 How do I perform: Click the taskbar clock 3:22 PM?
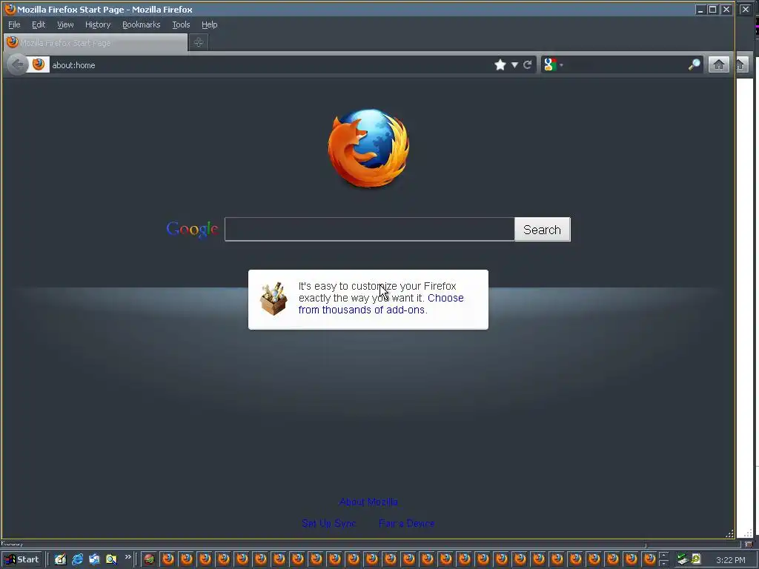730,560
